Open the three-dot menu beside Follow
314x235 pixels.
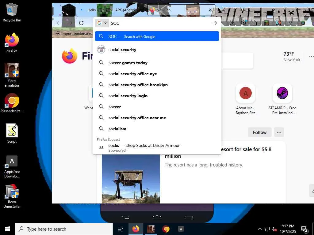tap(279, 132)
